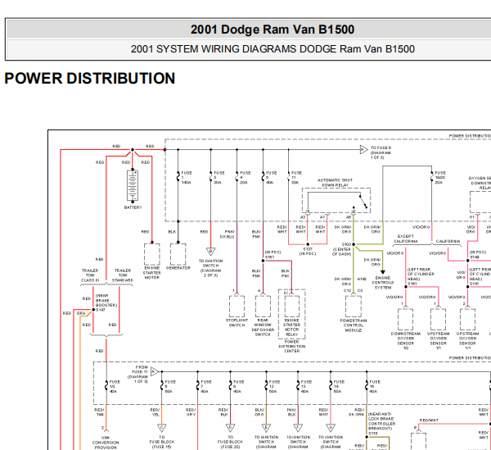Click the 'FUSE 14 50A' label
Screen dimensions: 491x450
pyautogui.click(x=339, y=387)
